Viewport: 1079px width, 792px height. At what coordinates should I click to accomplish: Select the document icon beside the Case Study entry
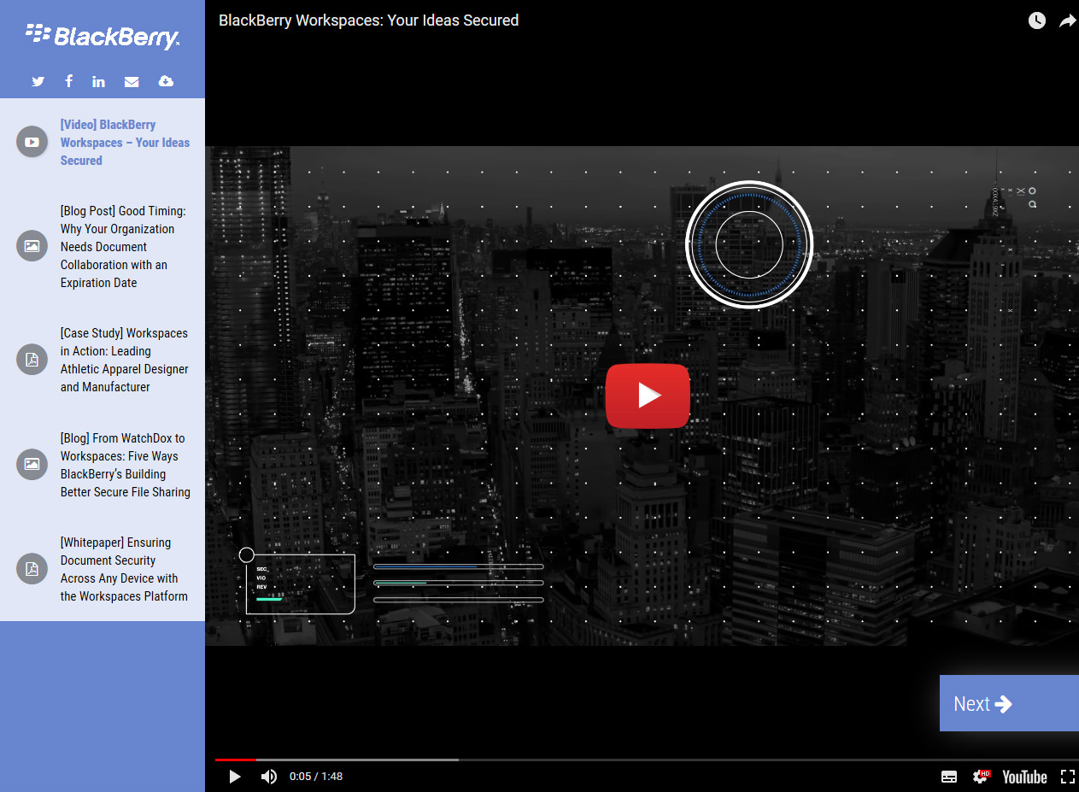tap(32, 359)
